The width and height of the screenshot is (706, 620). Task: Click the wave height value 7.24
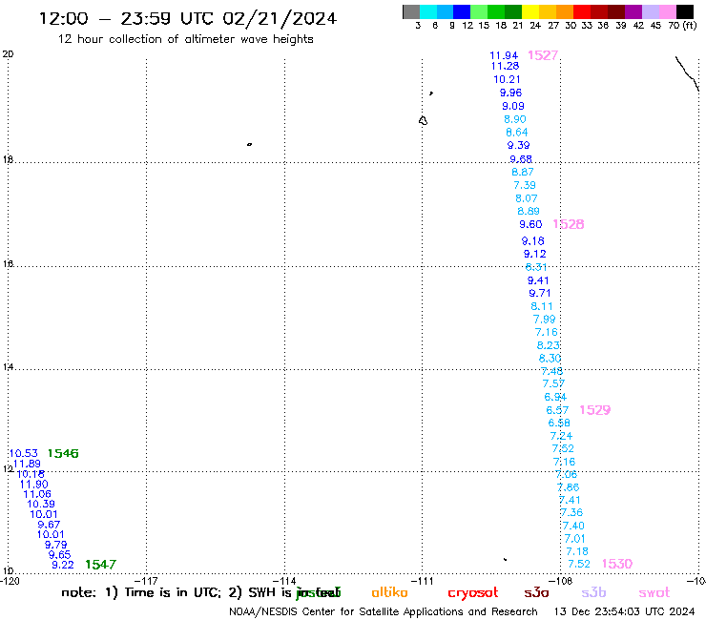coord(562,436)
